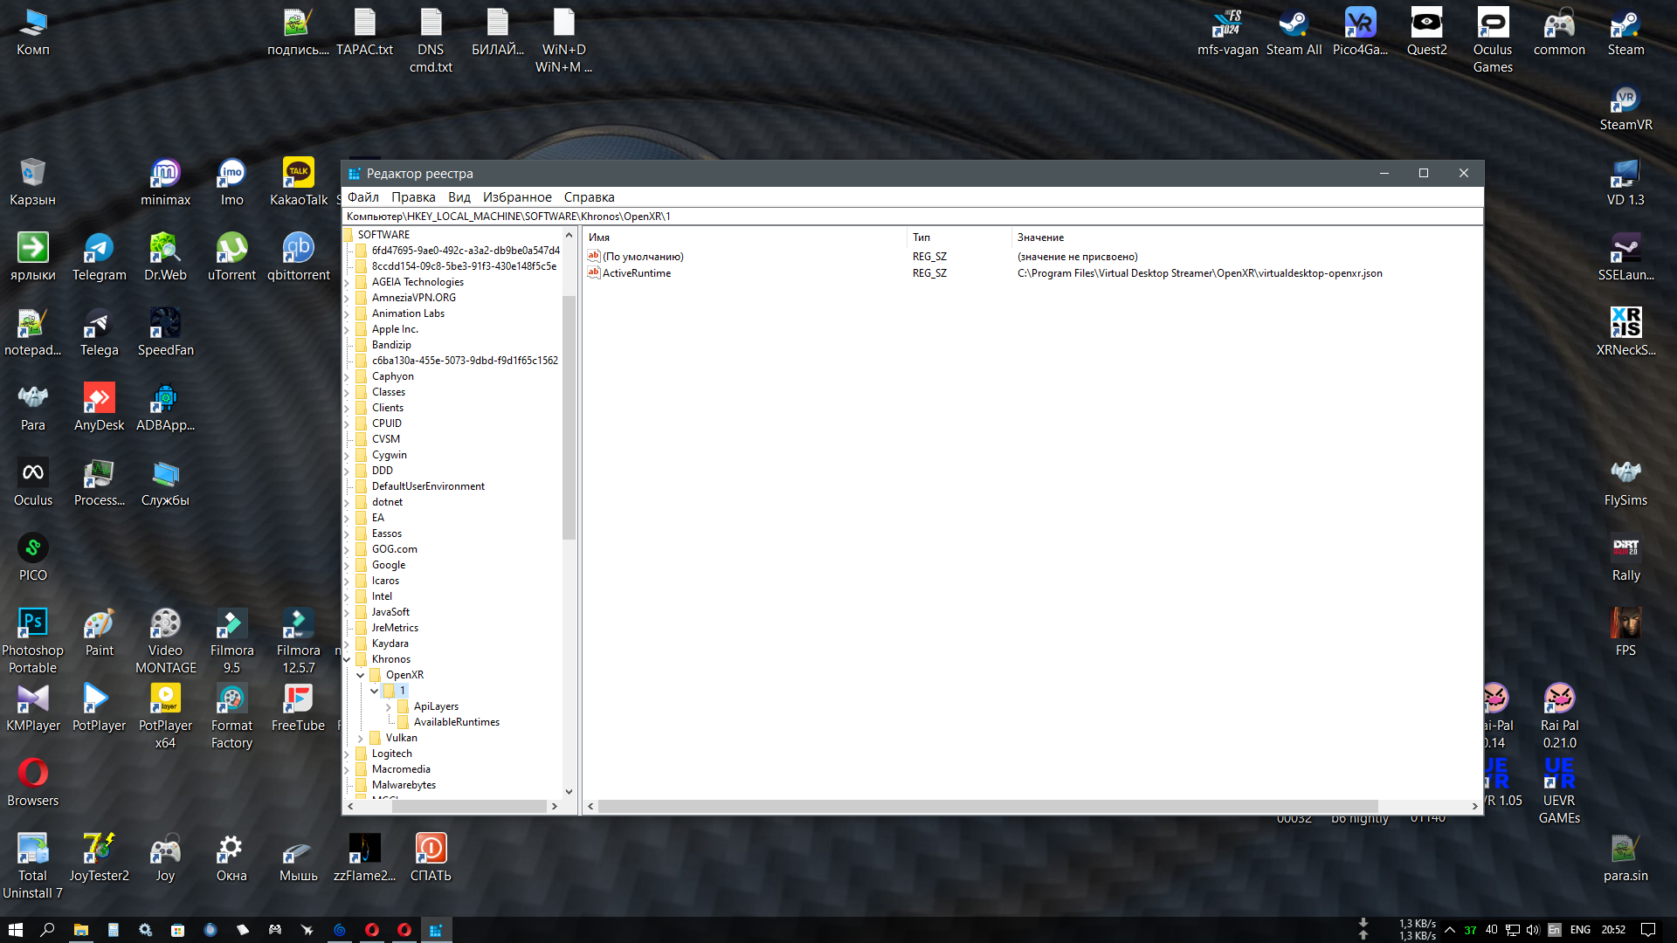Select the СПАТЬ desktop icon
Viewport: 1677px width, 943px height.
[x=431, y=858]
